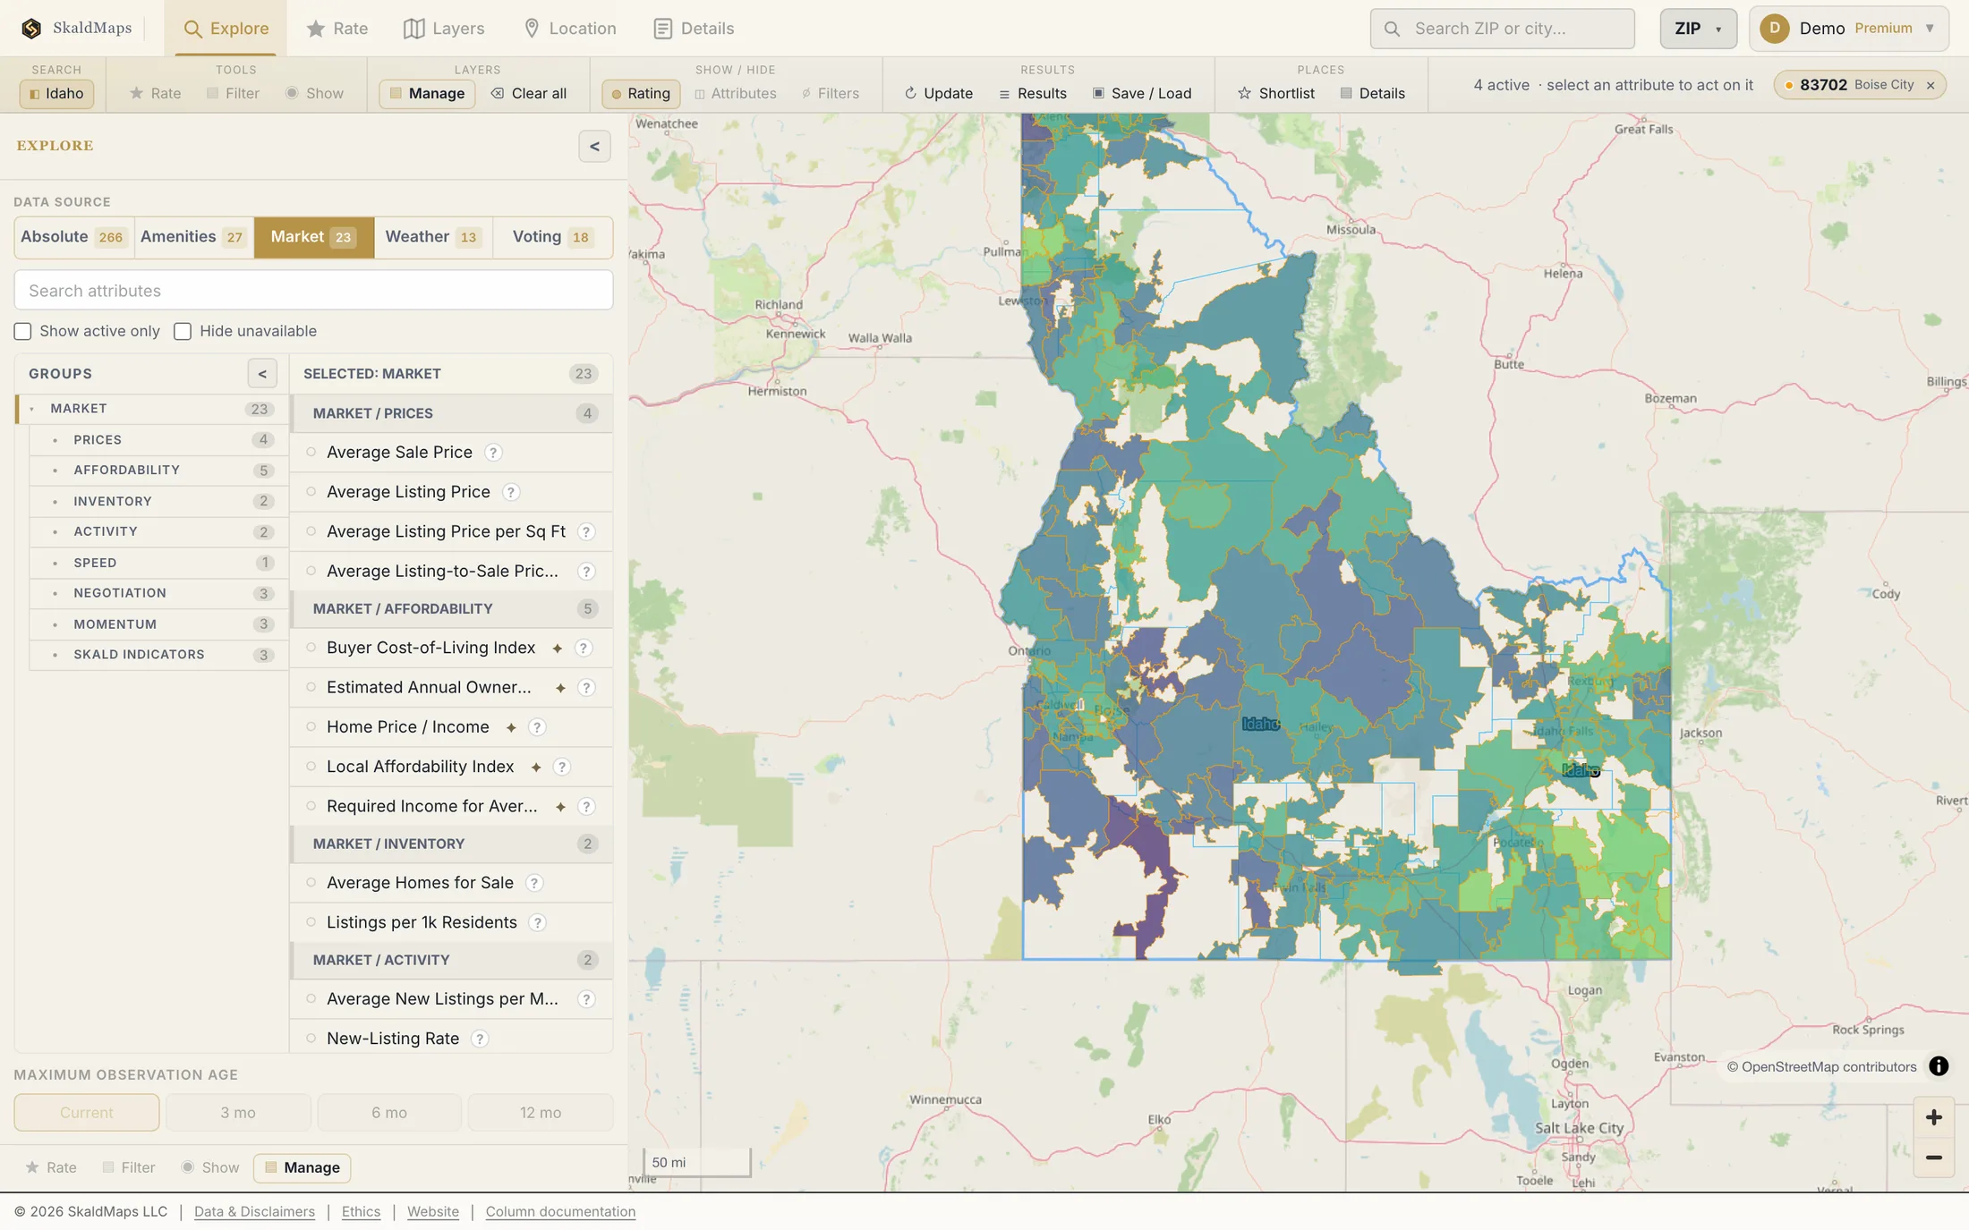1969x1230 pixels.
Task: Zoom out with the minus map button
Action: [1933, 1158]
